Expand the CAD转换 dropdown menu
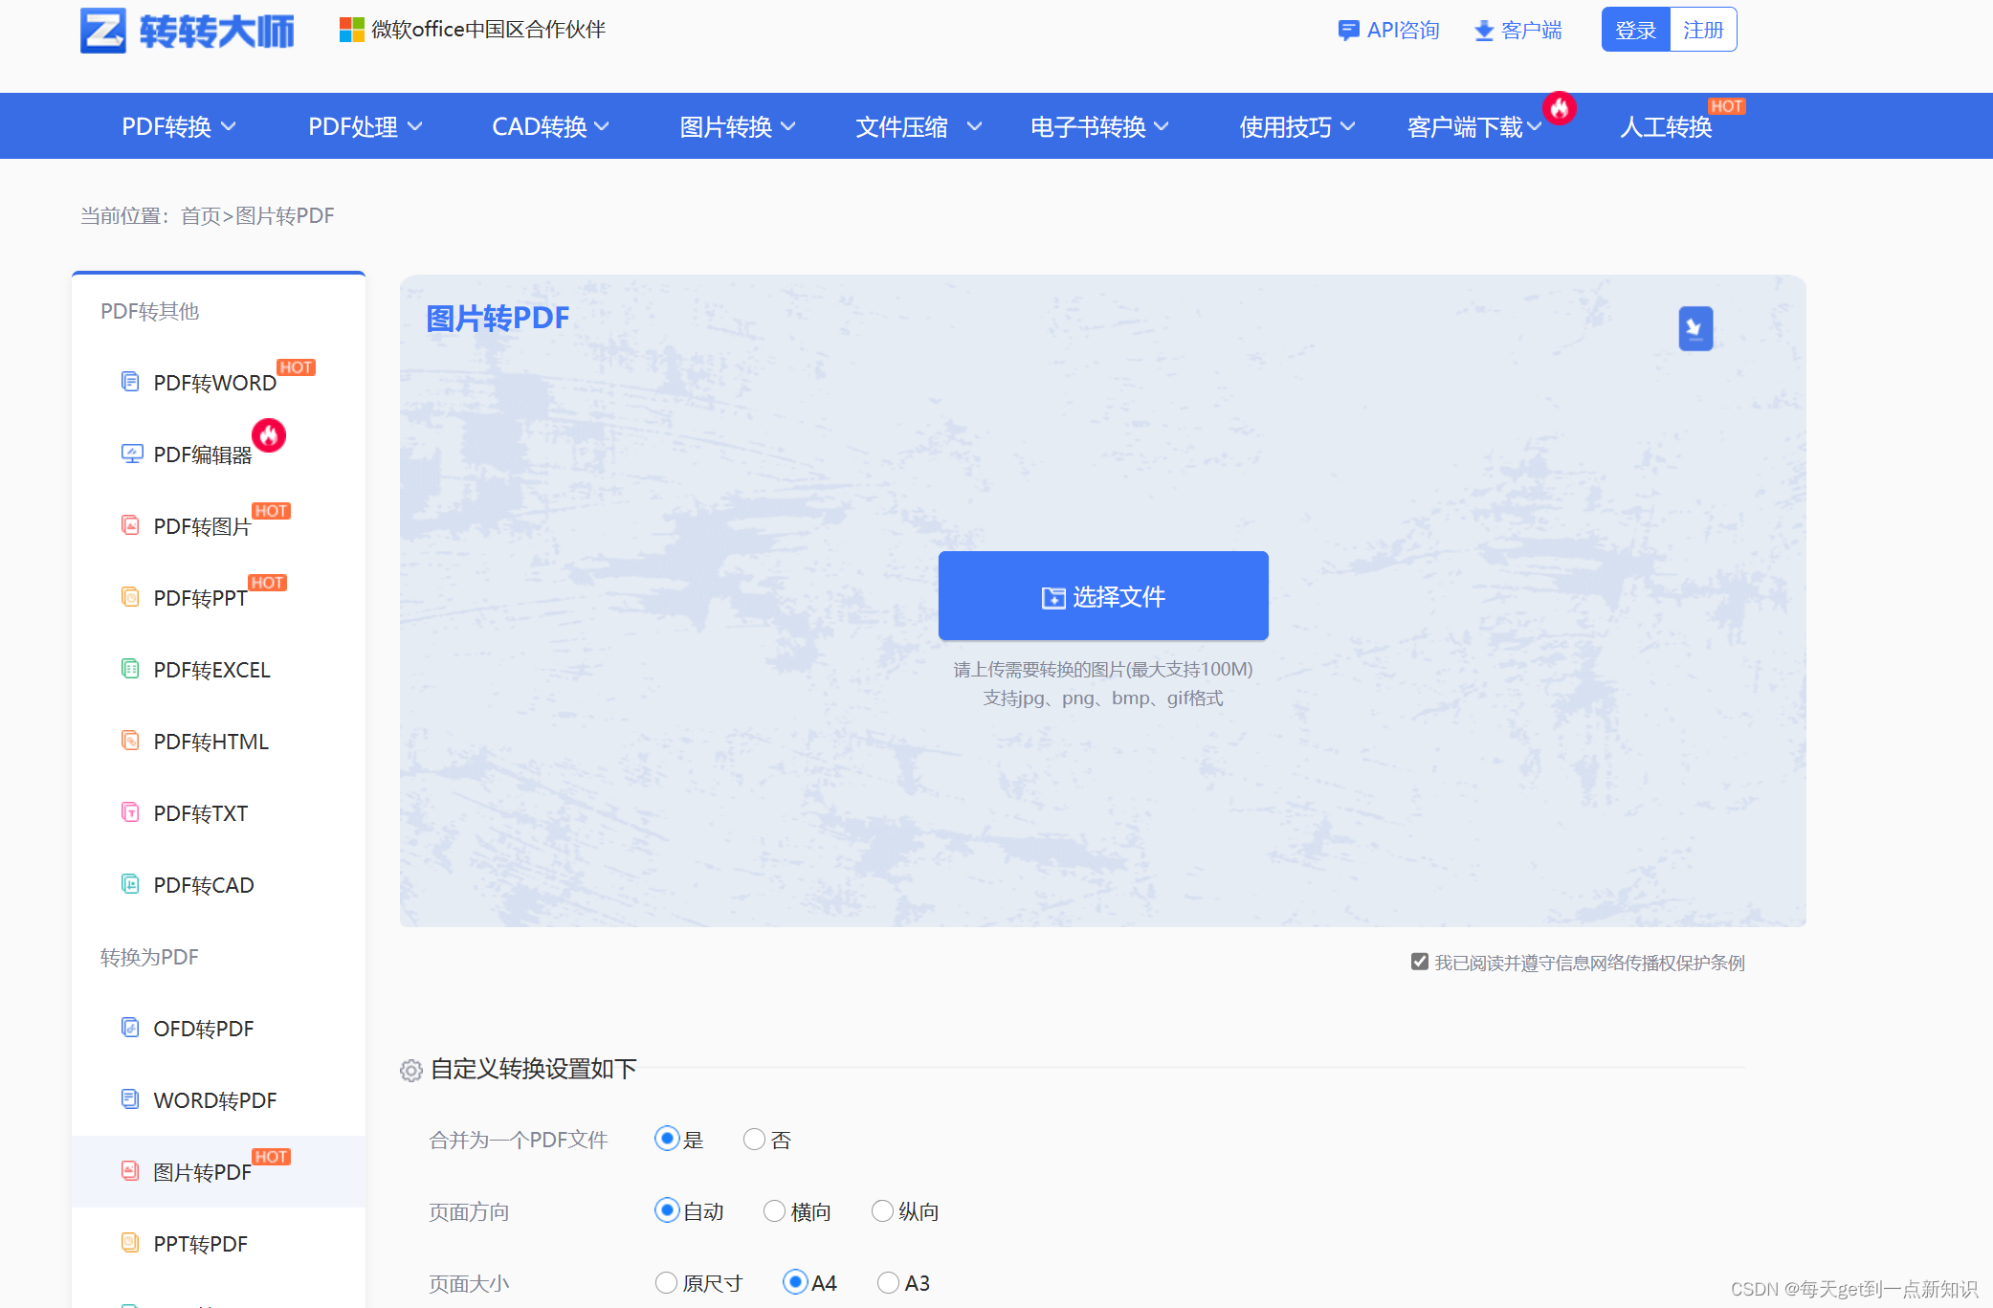Image resolution: width=1993 pixels, height=1308 pixels. point(550,126)
